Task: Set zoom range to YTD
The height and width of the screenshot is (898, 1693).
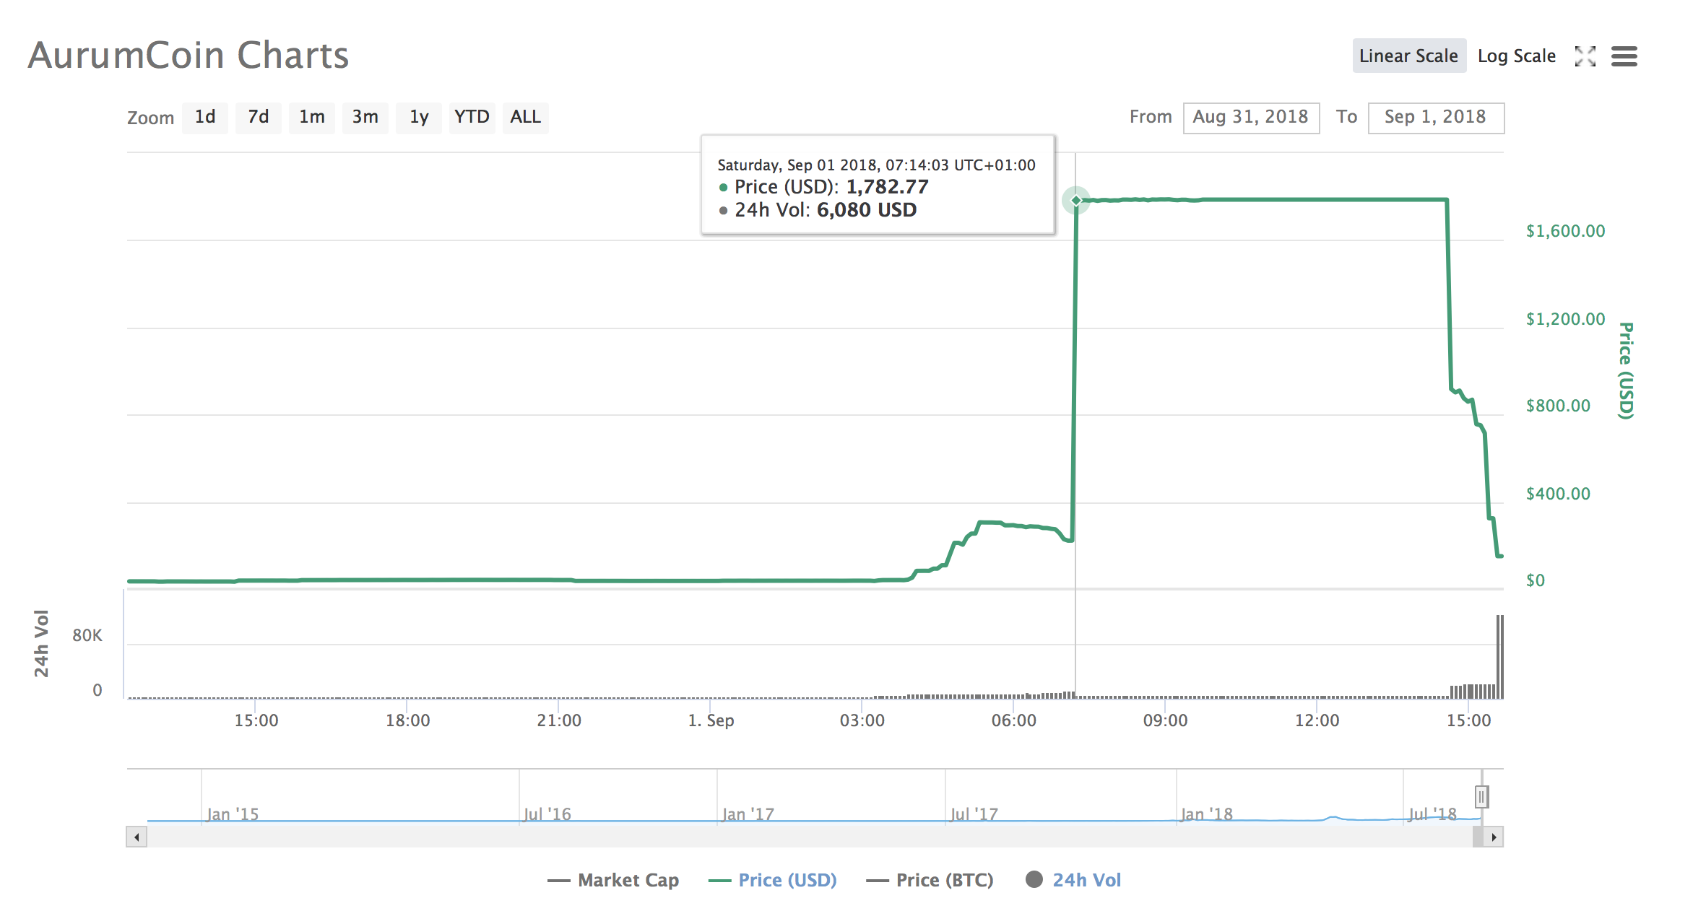Action: pos(472,117)
